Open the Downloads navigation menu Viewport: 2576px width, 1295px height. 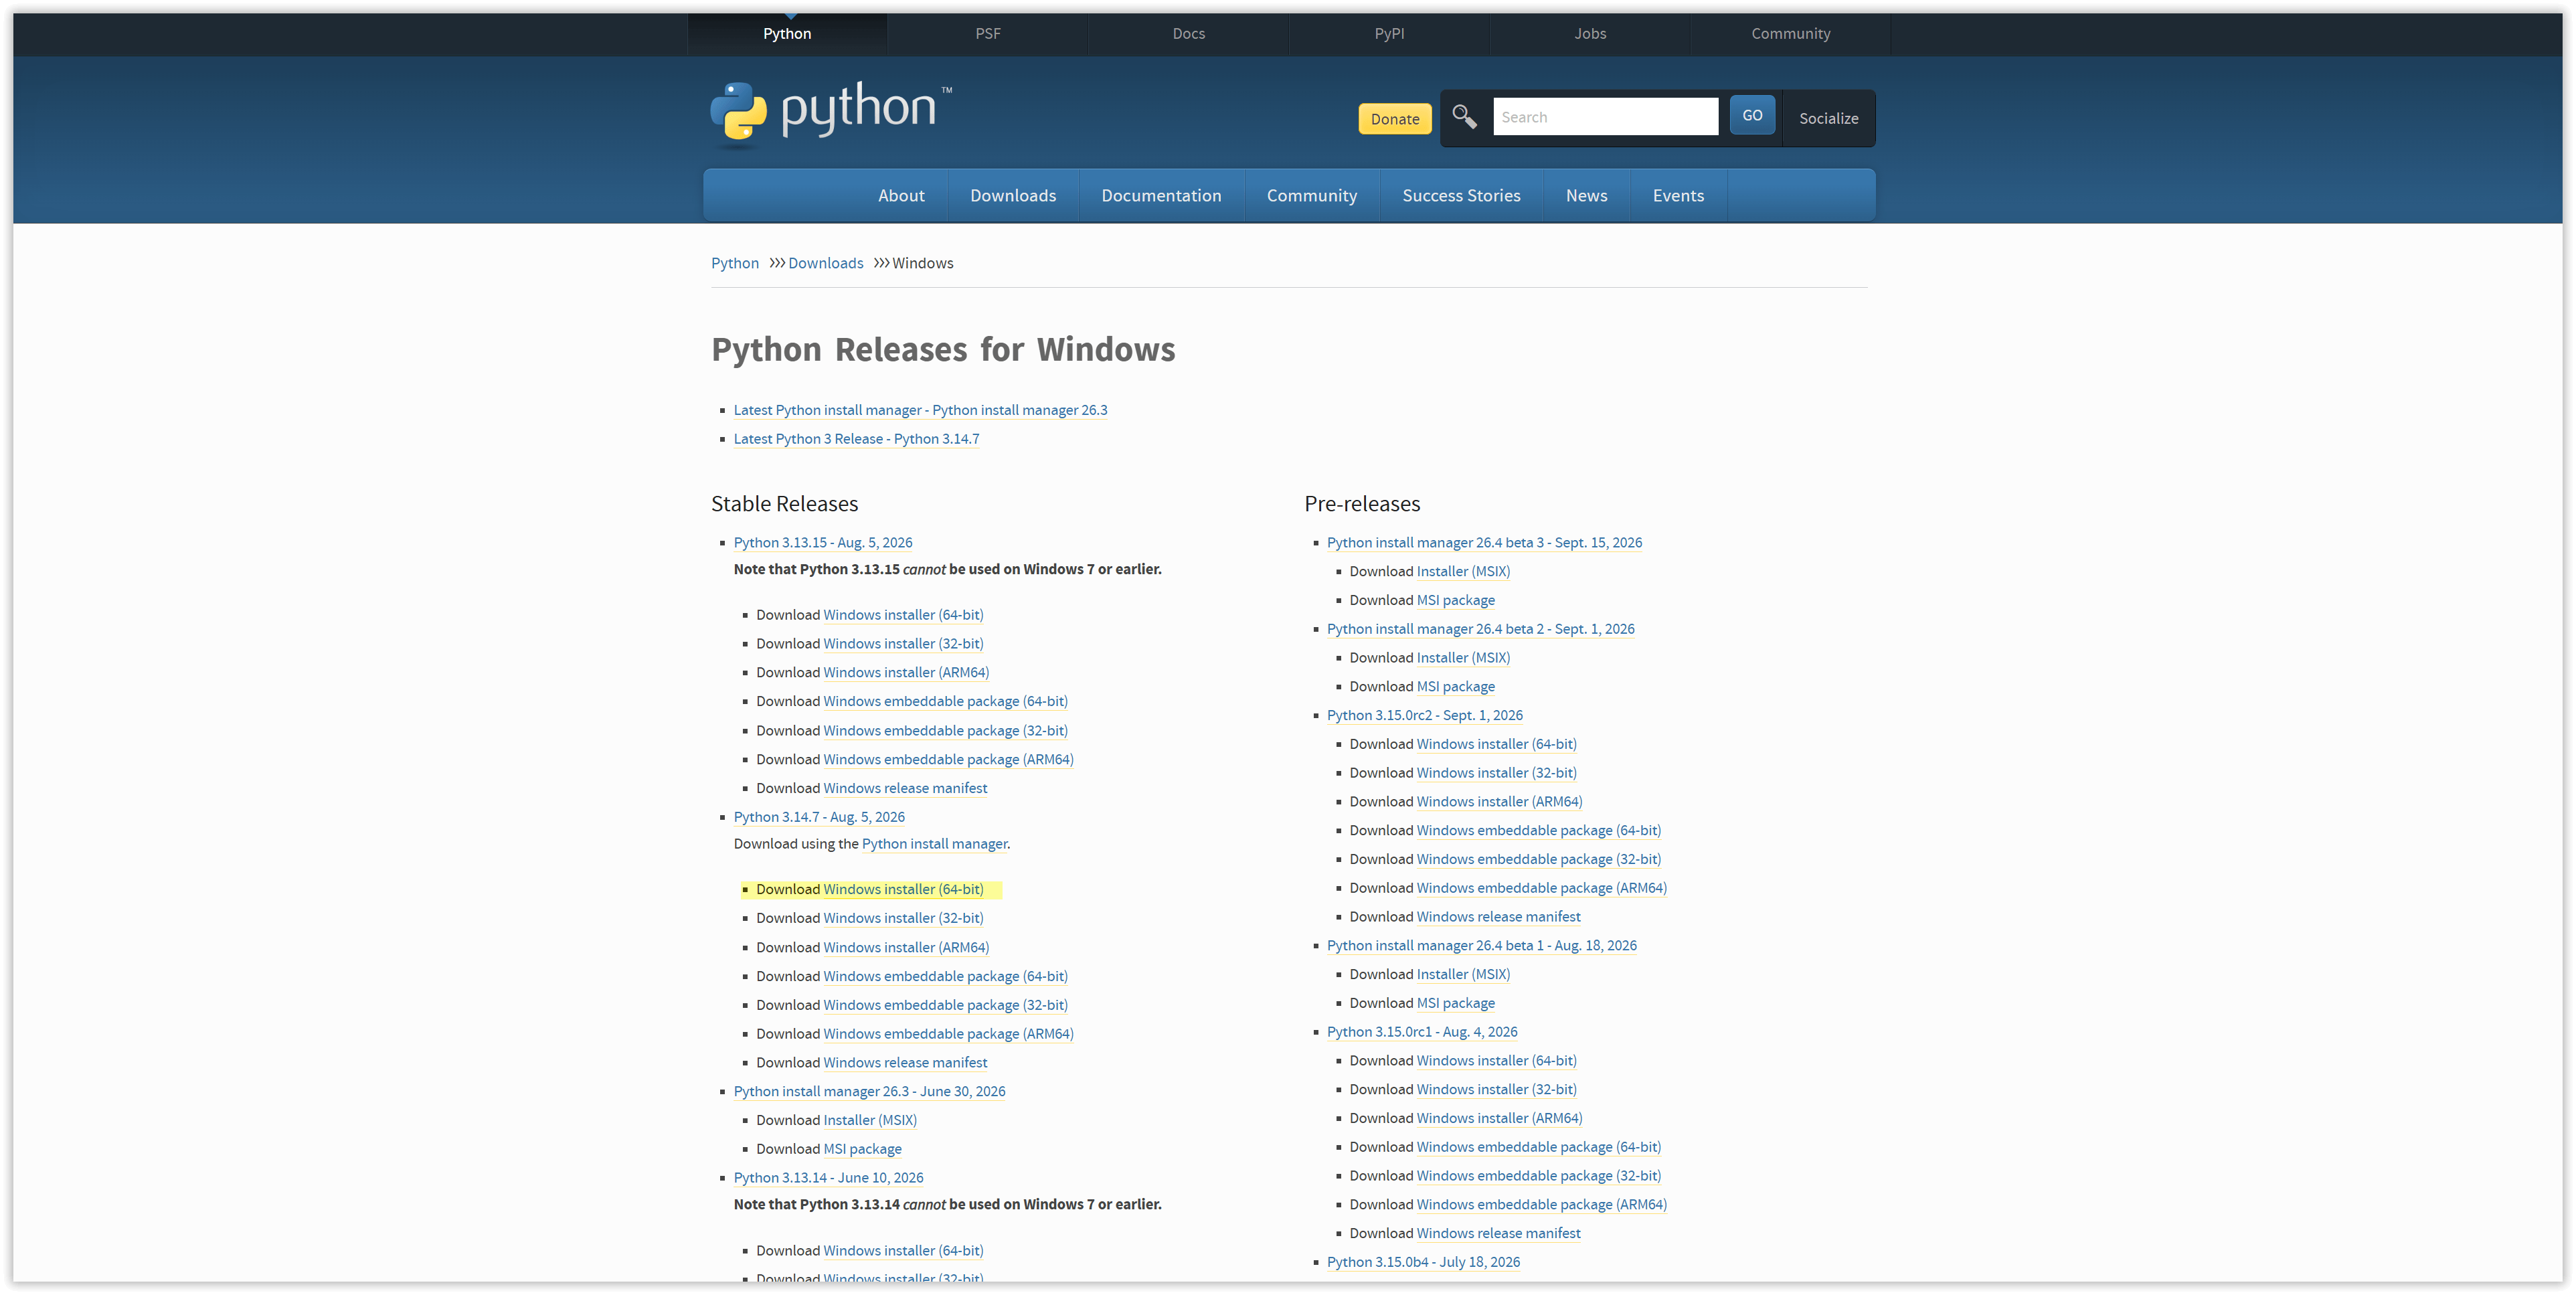pyautogui.click(x=1012, y=196)
